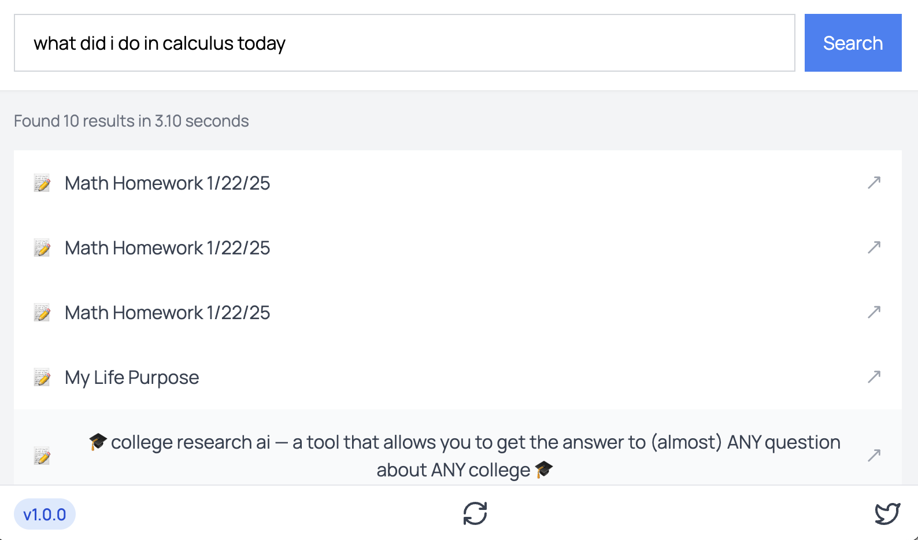Image resolution: width=918 pixels, height=540 pixels.
Task: Open the My Life Purpose note
Action: coord(132,378)
